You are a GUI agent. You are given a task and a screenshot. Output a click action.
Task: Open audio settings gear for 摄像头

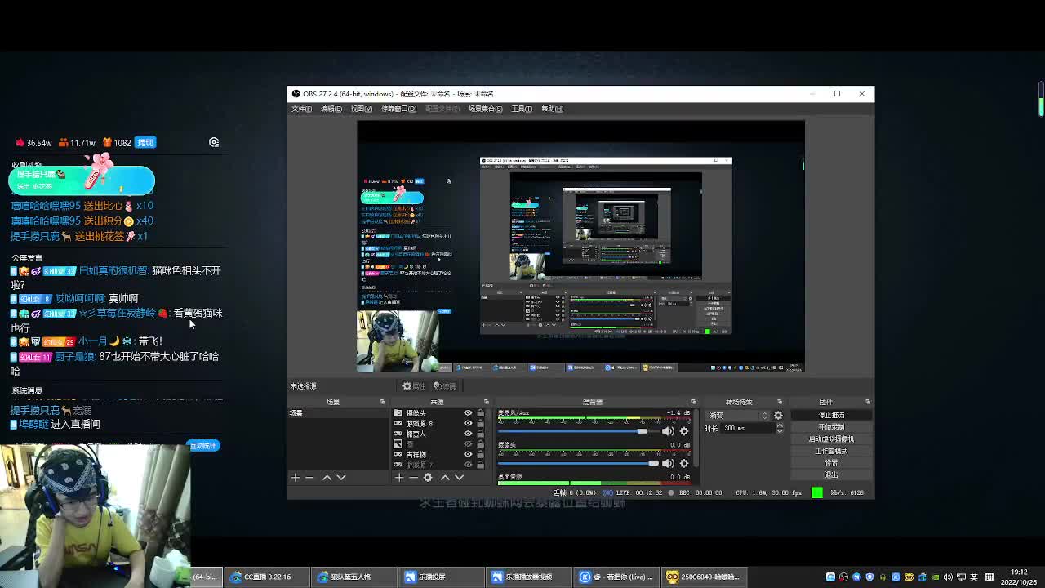coord(684,463)
